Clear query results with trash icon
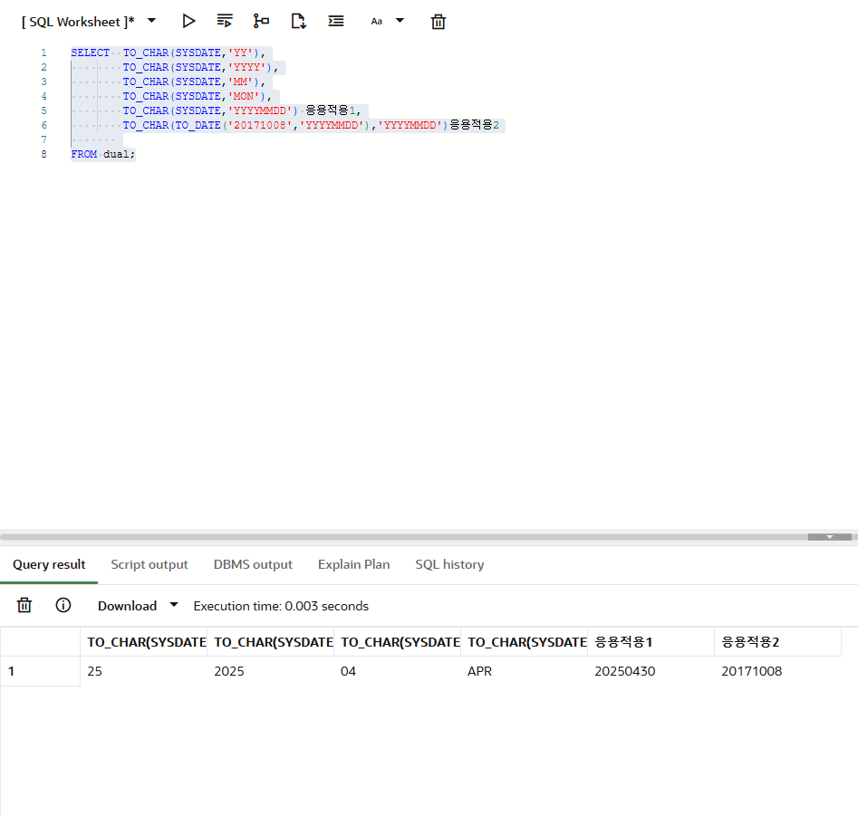The width and height of the screenshot is (858, 816). tap(24, 606)
